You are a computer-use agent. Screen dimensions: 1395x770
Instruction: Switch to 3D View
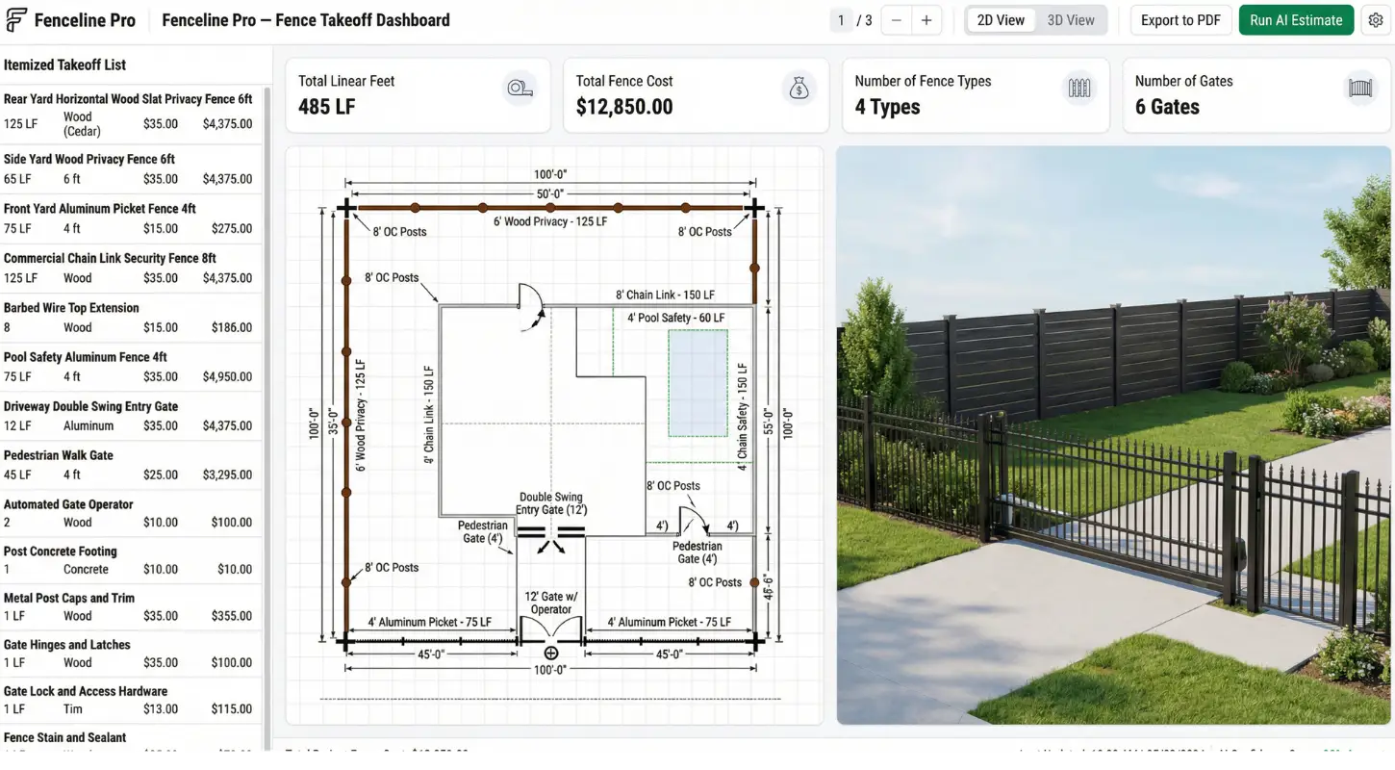pyautogui.click(x=1071, y=19)
